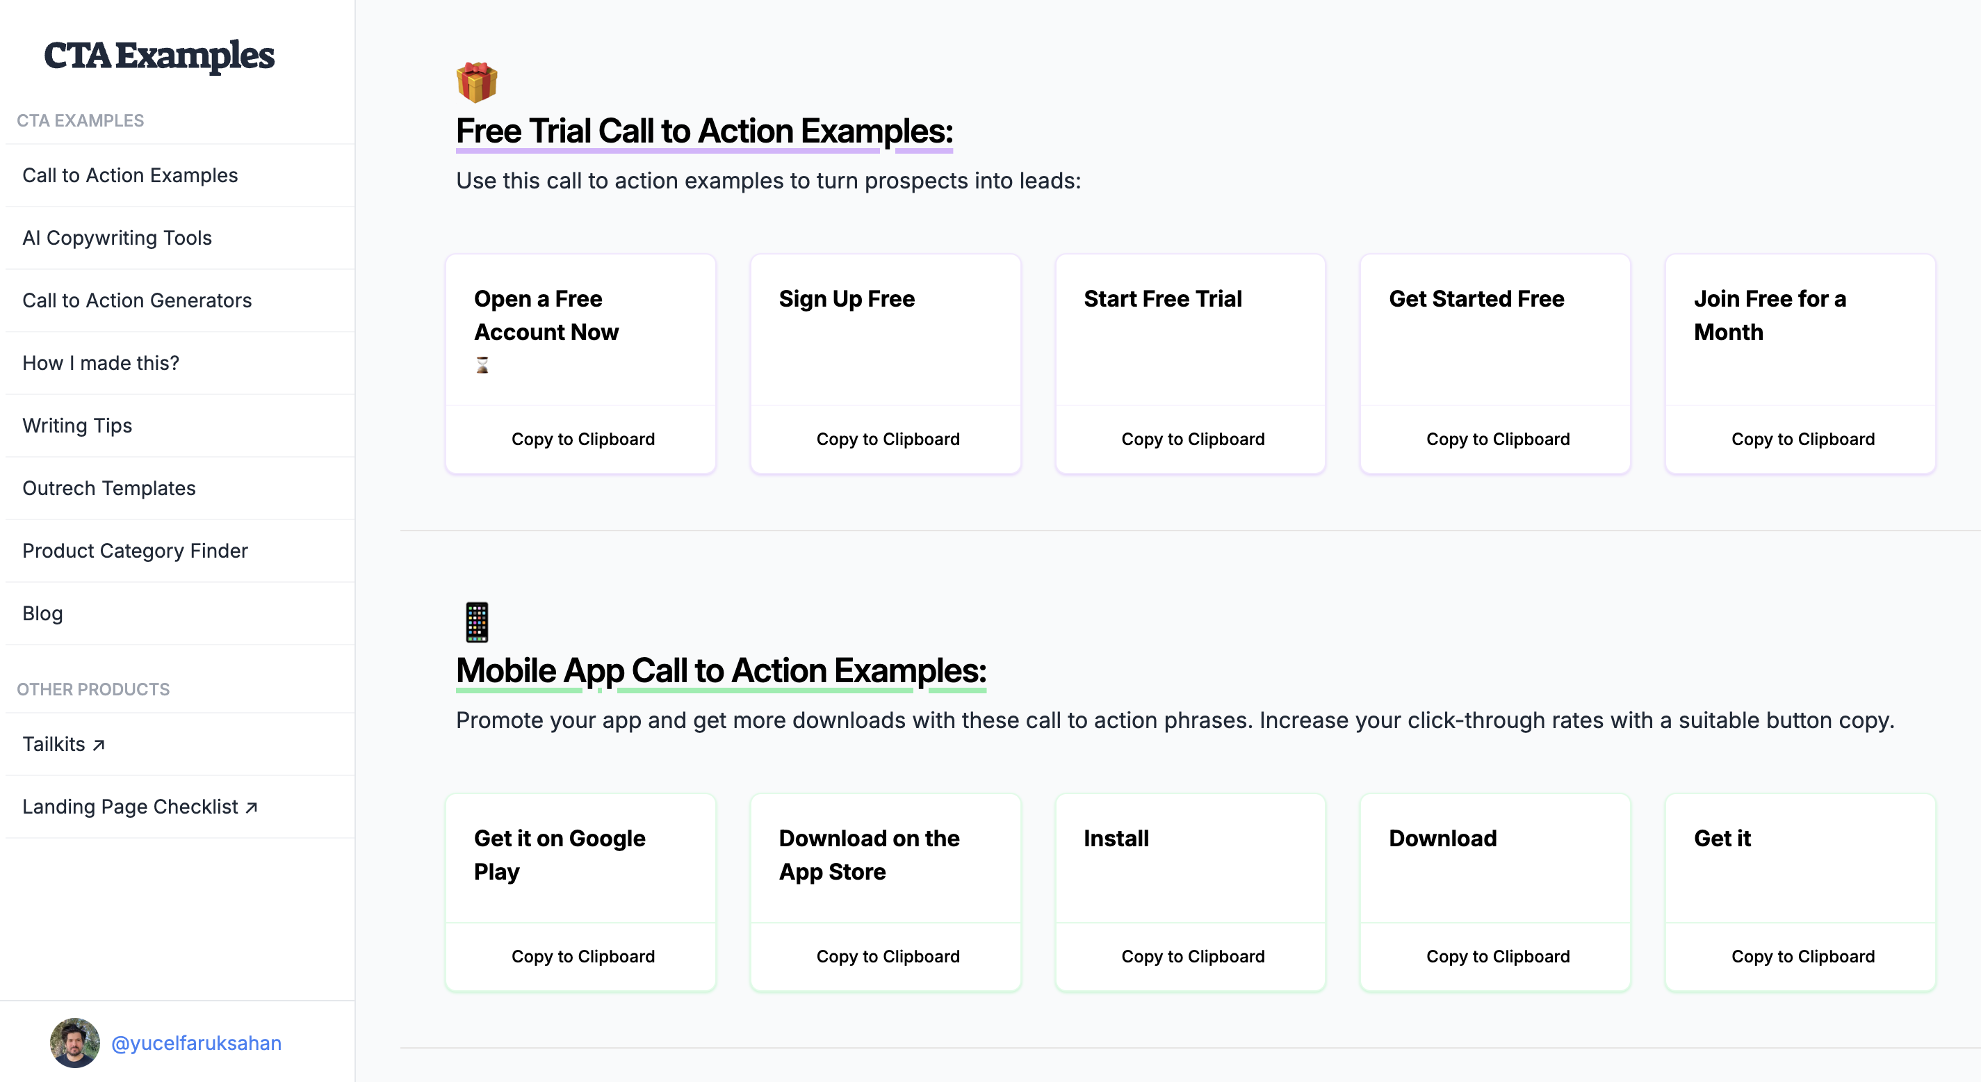The image size is (1981, 1082).
Task: Open Tailkits external link
Action: [64, 744]
